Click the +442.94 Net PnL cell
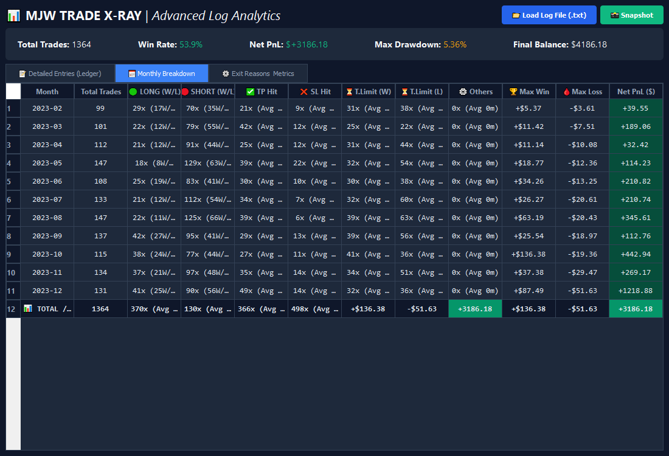The image size is (669, 456). (636, 254)
